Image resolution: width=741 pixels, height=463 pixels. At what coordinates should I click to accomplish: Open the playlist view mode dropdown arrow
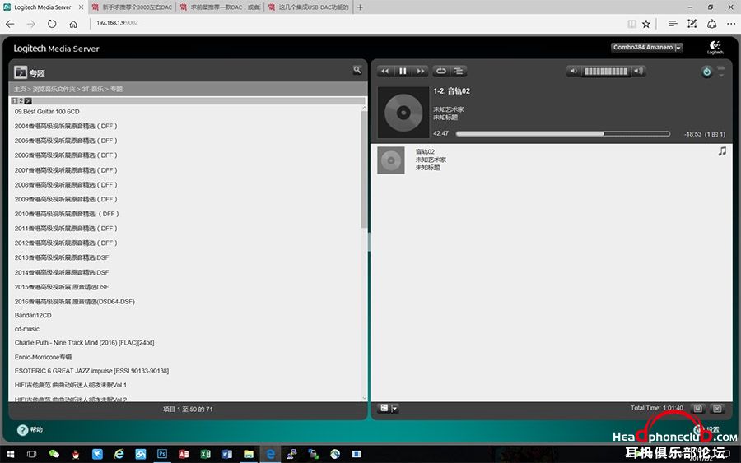click(x=394, y=409)
